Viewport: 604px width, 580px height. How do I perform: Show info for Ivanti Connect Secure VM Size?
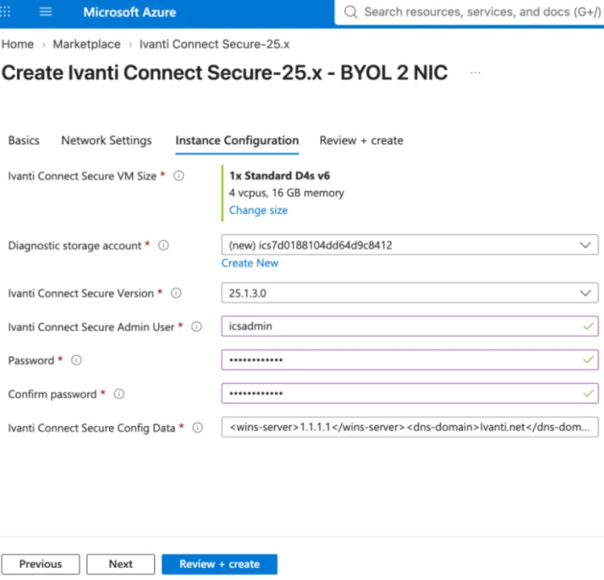tap(178, 176)
